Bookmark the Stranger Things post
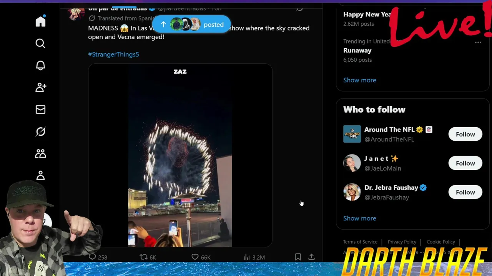The image size is (492, 276). (x=298, y=257)
